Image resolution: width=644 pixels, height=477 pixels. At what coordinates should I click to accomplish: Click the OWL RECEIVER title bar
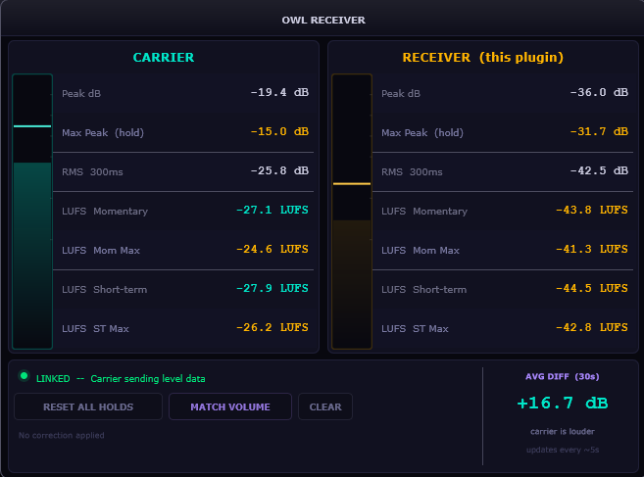click(x=322, y=20)
